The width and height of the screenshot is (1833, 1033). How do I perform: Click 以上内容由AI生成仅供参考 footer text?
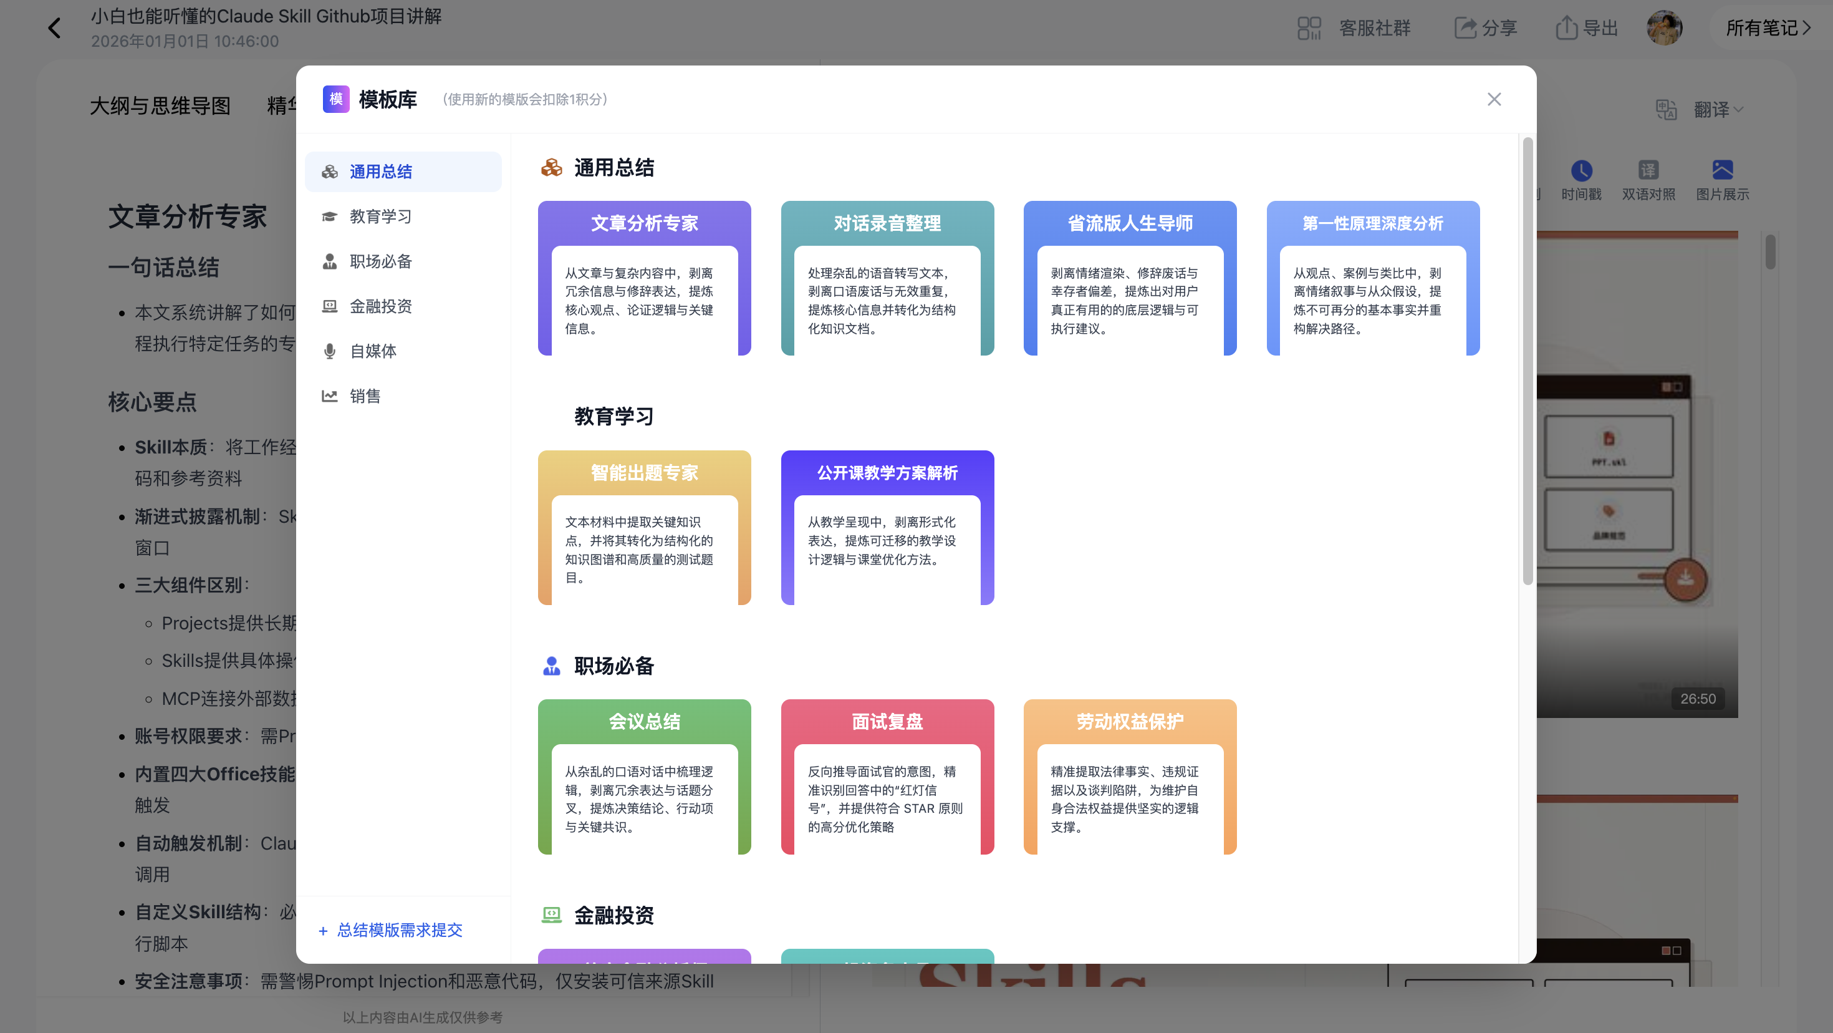tap(423, 1017)
